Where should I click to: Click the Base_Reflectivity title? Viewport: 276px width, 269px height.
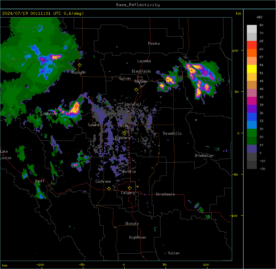pyautogui.click(x=138, y=5)
